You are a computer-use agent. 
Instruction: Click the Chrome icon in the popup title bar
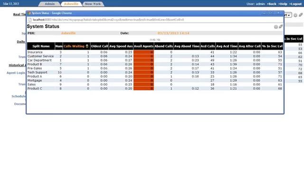point(29,13)
